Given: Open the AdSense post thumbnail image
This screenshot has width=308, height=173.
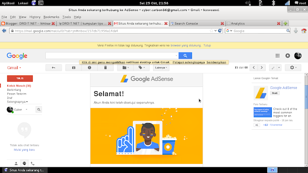Looking at the screenshot, I should click(x=263, y=112).
